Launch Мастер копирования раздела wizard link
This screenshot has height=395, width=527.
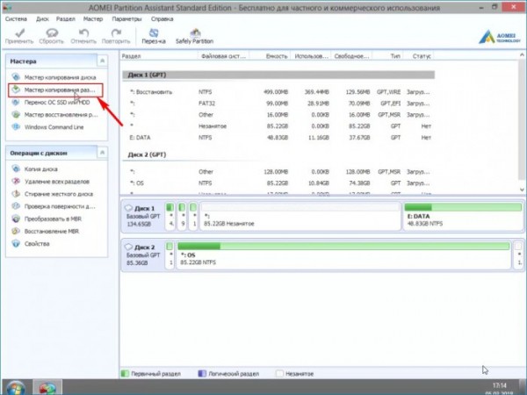tap(60, 90)
